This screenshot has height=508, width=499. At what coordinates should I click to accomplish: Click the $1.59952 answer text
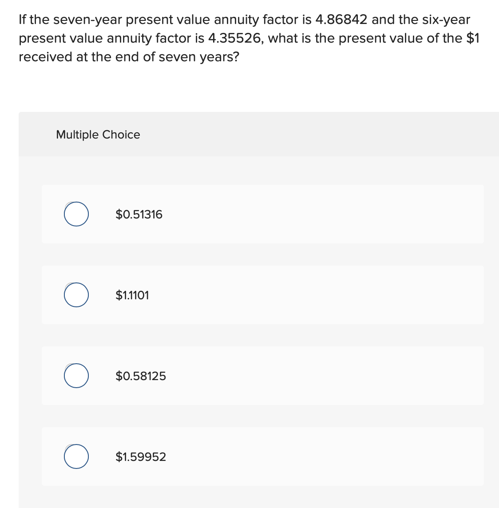(x=141, y=456)
